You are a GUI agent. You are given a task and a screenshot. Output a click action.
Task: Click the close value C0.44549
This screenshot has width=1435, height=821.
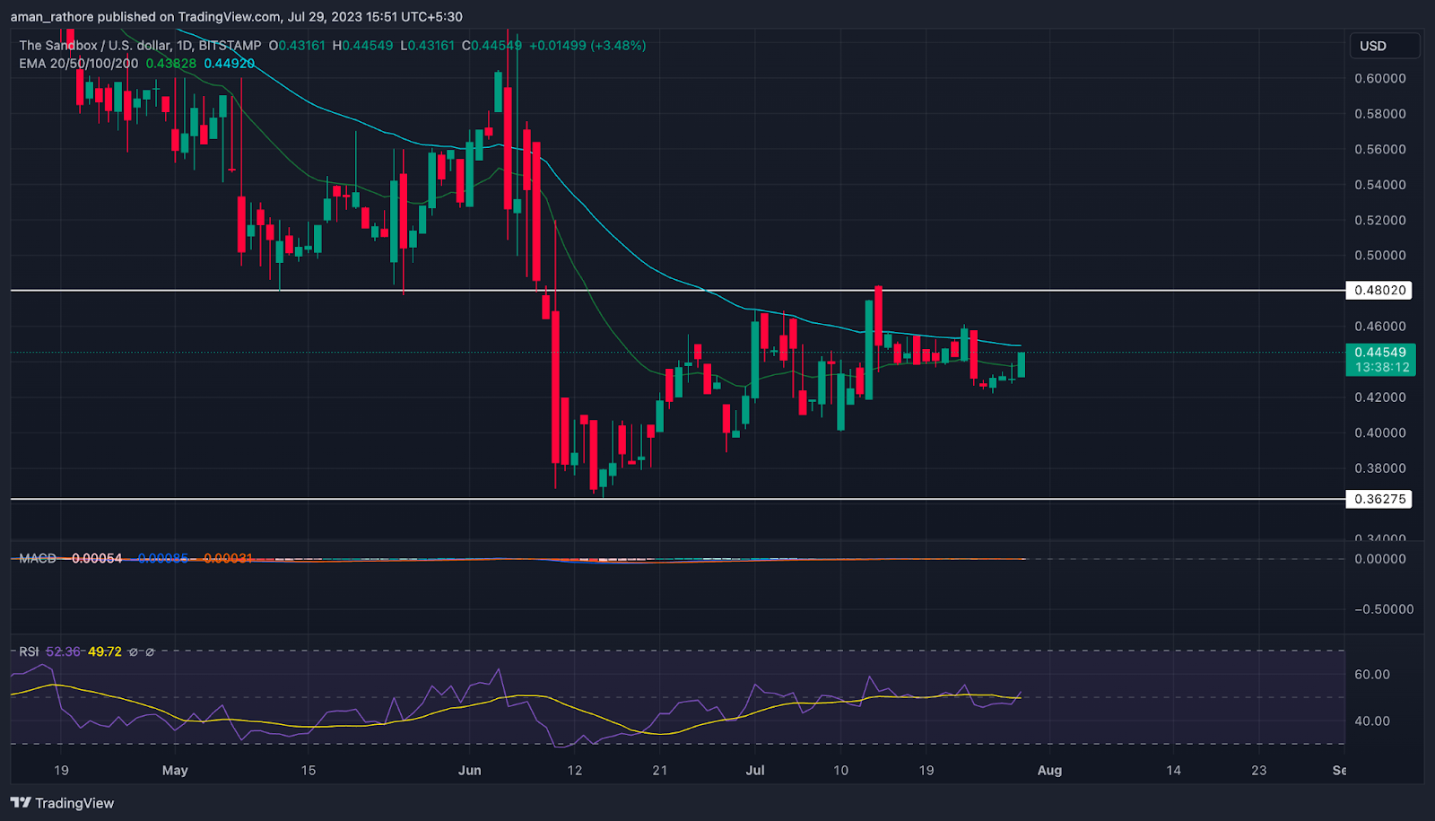coord(491,45)
